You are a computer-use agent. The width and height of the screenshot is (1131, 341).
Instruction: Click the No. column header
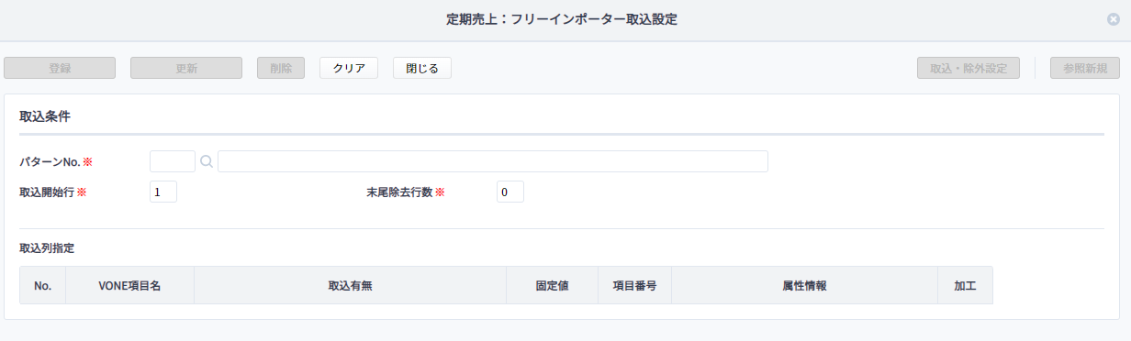click(x=42, y=285)
